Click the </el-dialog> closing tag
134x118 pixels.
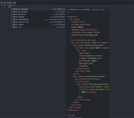(x=75, y=108)
